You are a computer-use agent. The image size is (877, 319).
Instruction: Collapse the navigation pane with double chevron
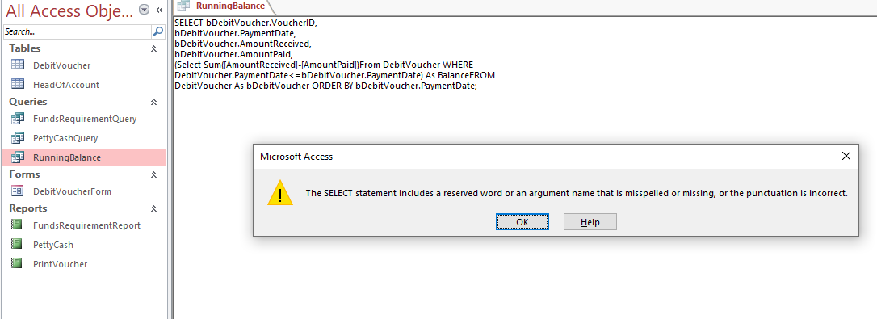click(x=159, y=10)
